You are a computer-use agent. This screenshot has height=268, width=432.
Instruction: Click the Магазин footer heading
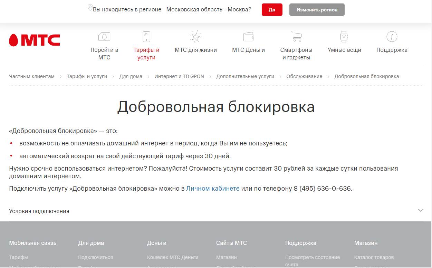tap(366, 243)
